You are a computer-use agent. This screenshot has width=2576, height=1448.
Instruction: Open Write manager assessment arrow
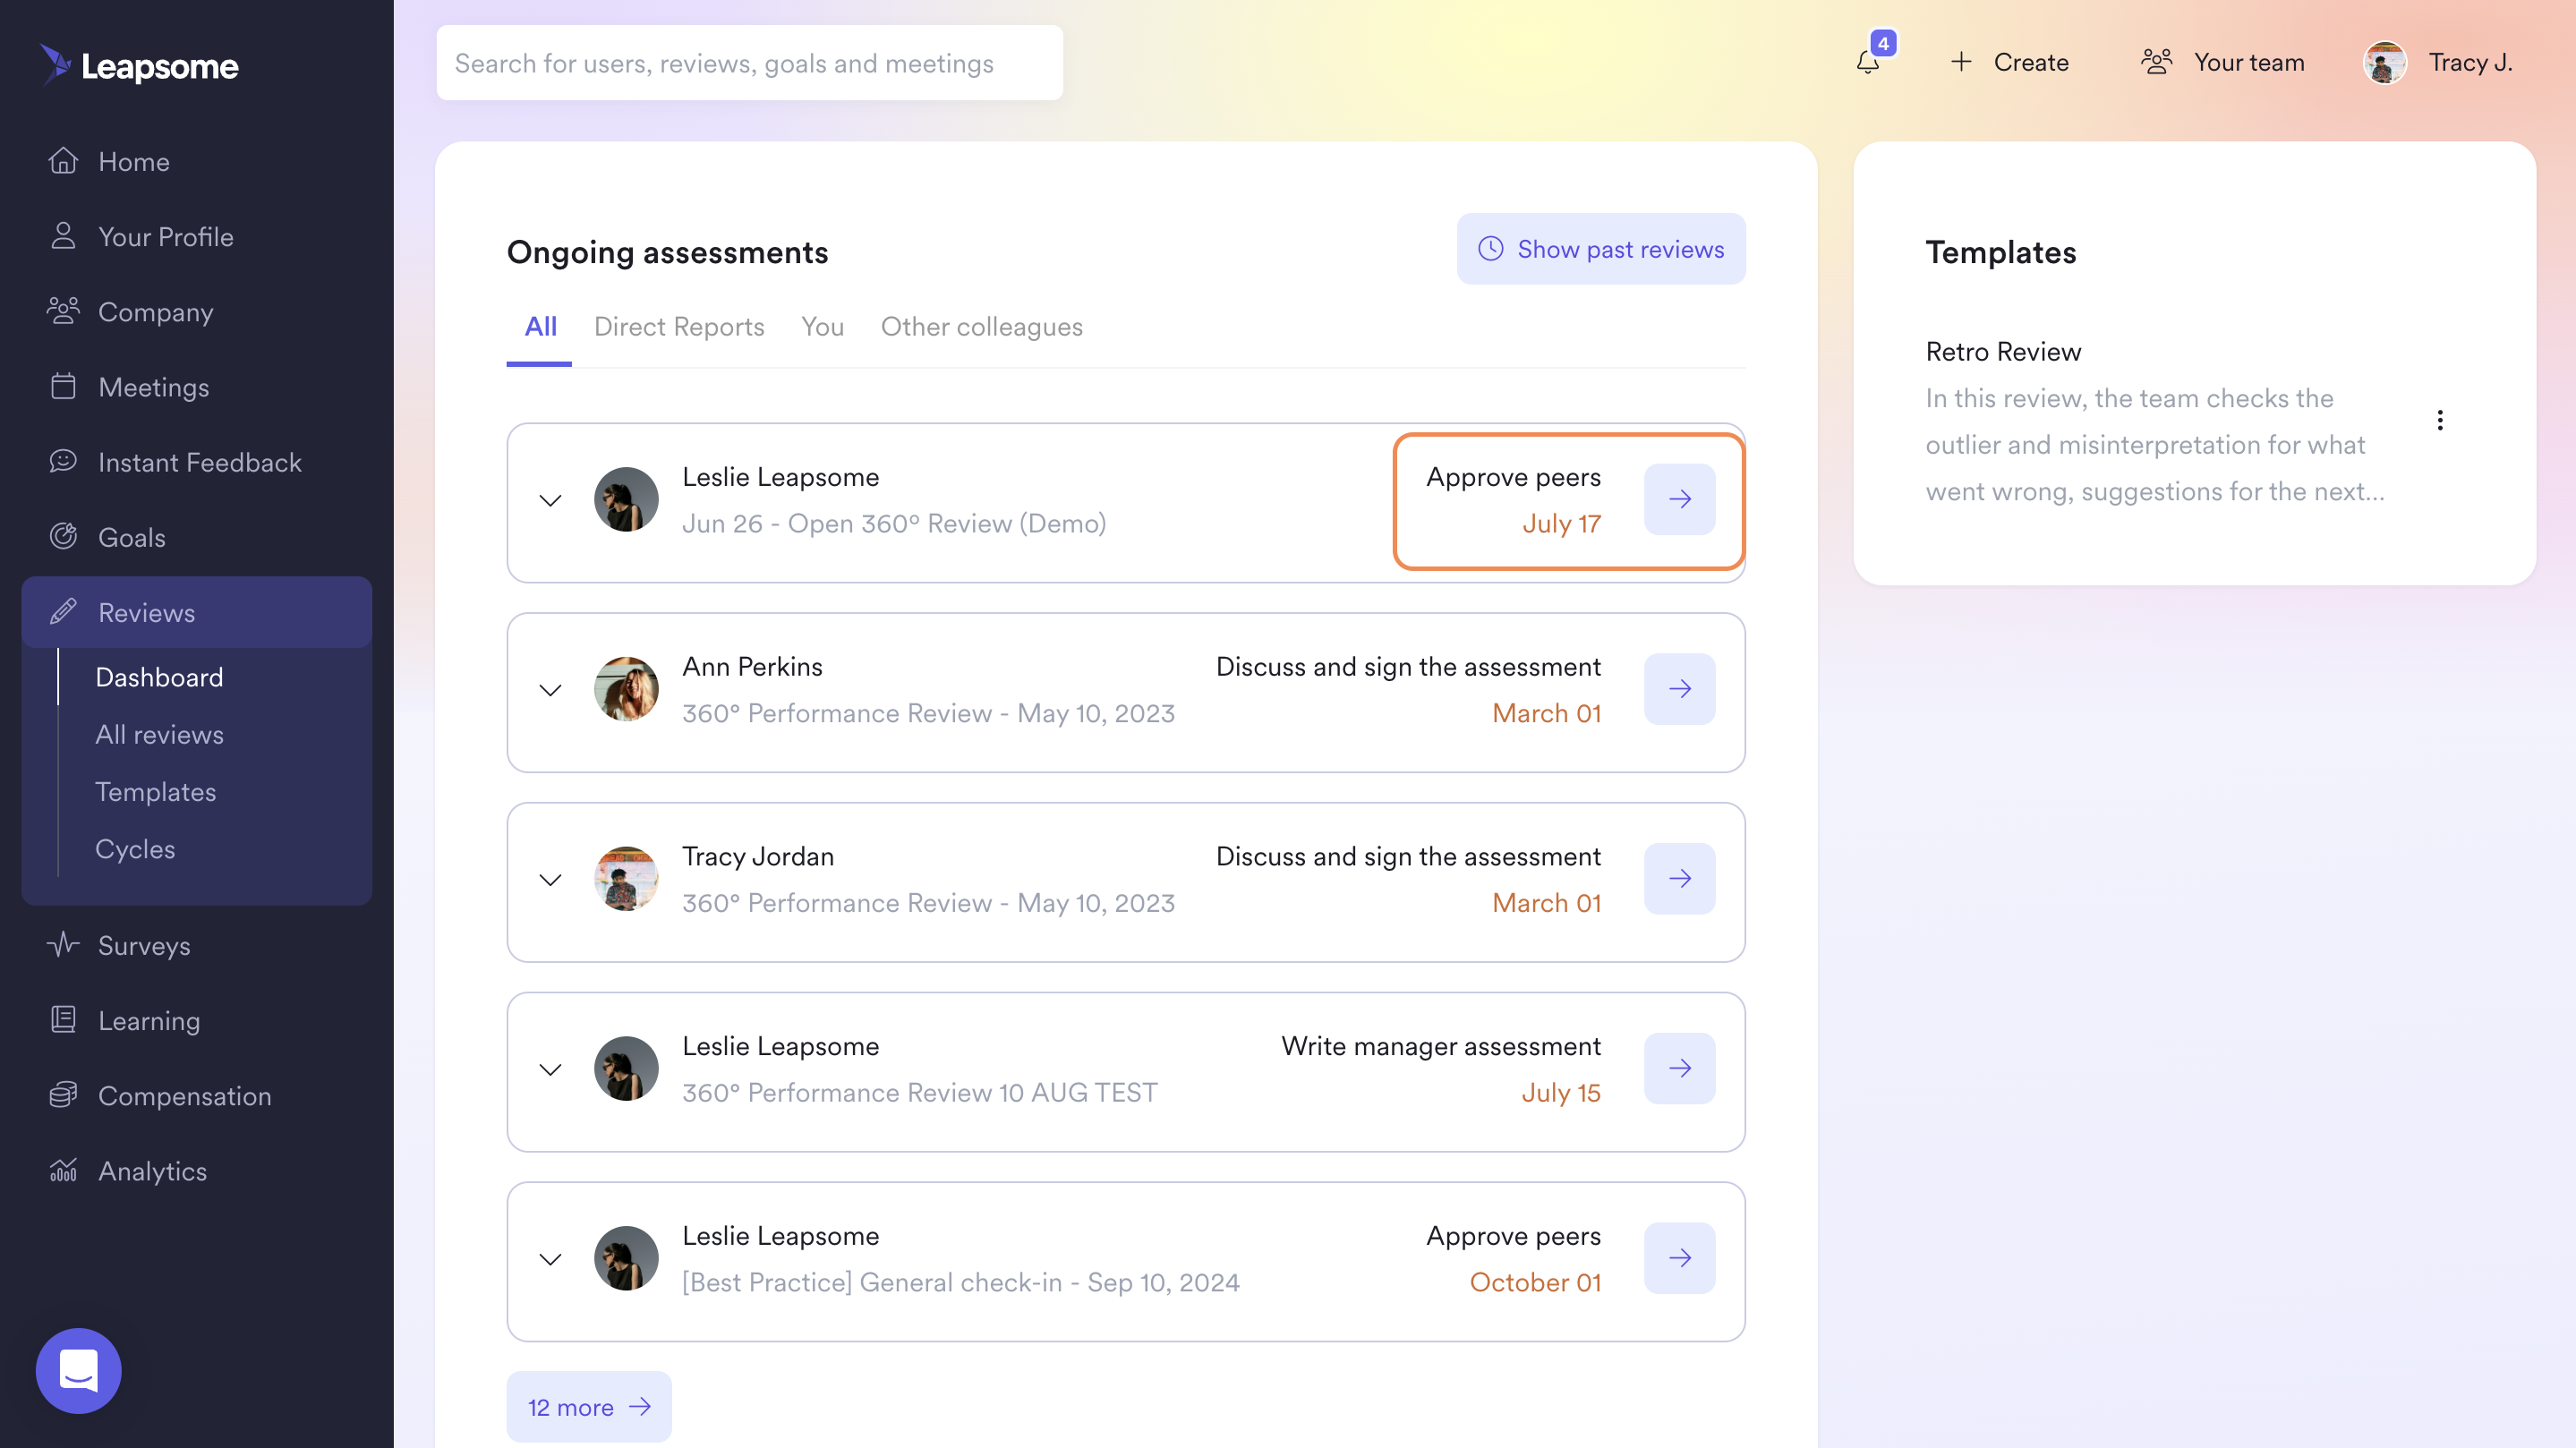1680,1068
